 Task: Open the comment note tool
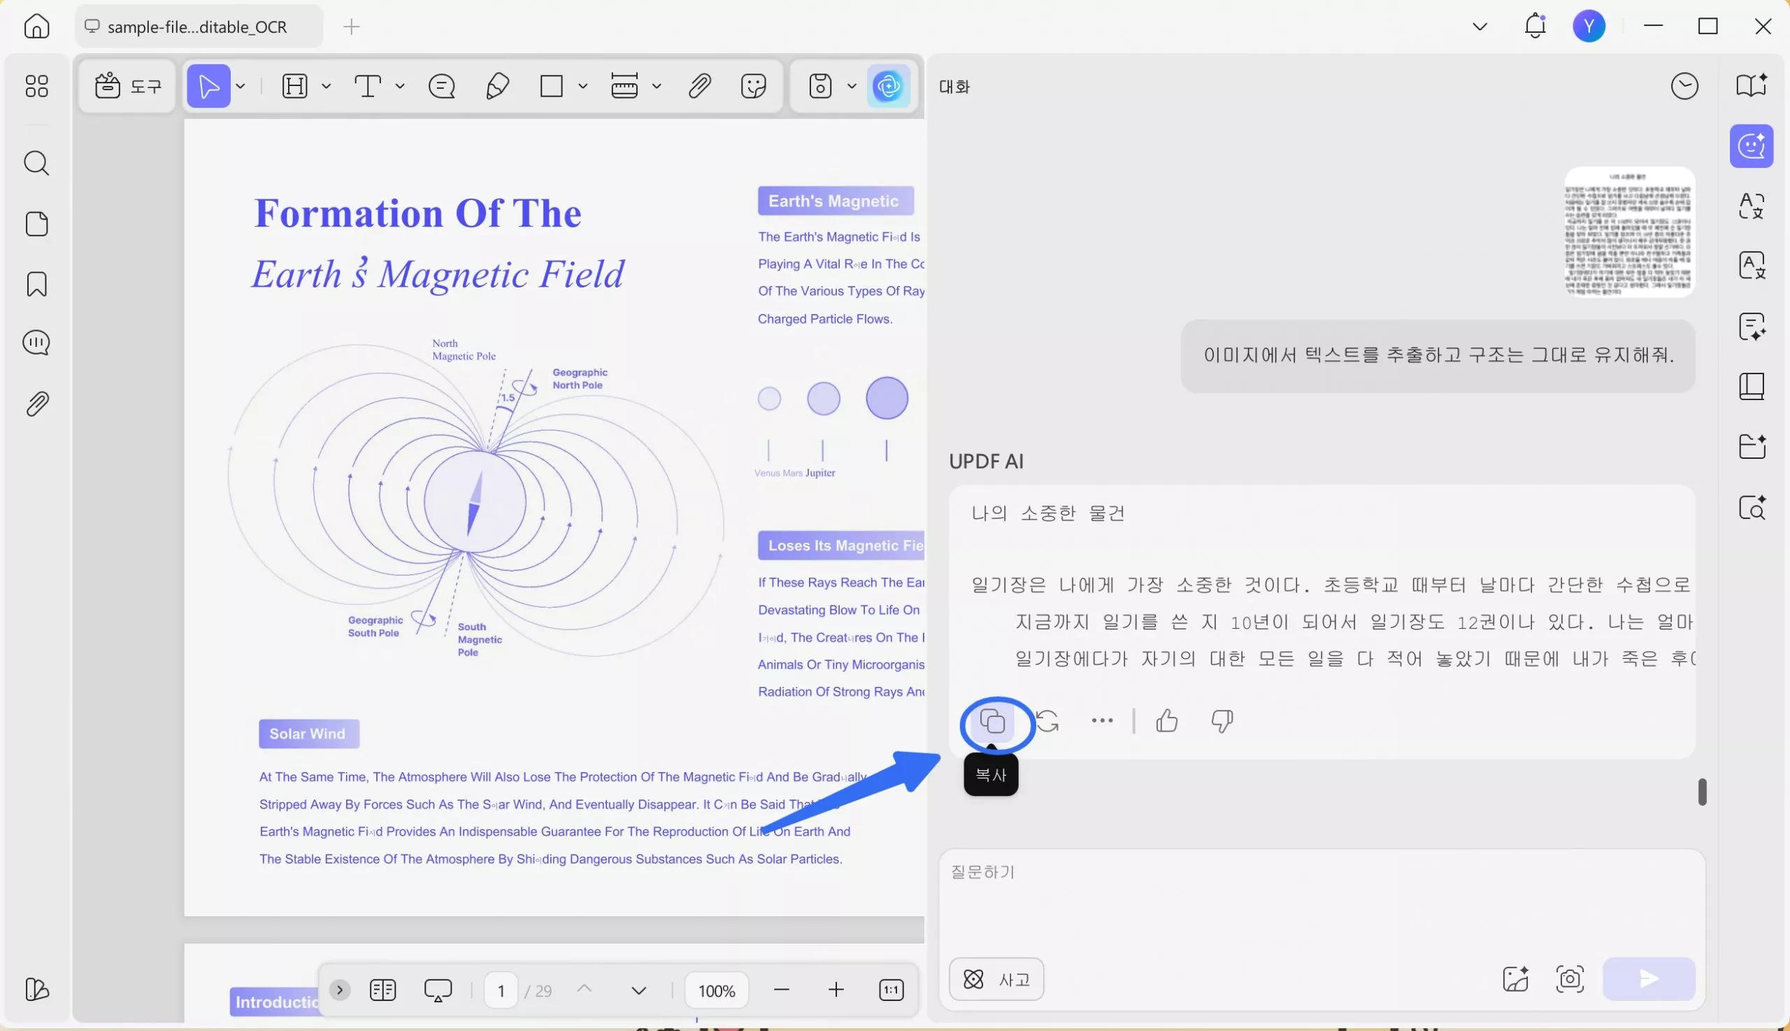click(x=442, y=87)
